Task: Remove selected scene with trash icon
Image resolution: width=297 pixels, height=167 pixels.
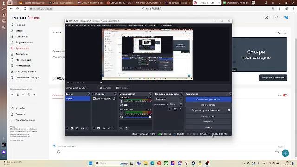Action: point(72,128)
